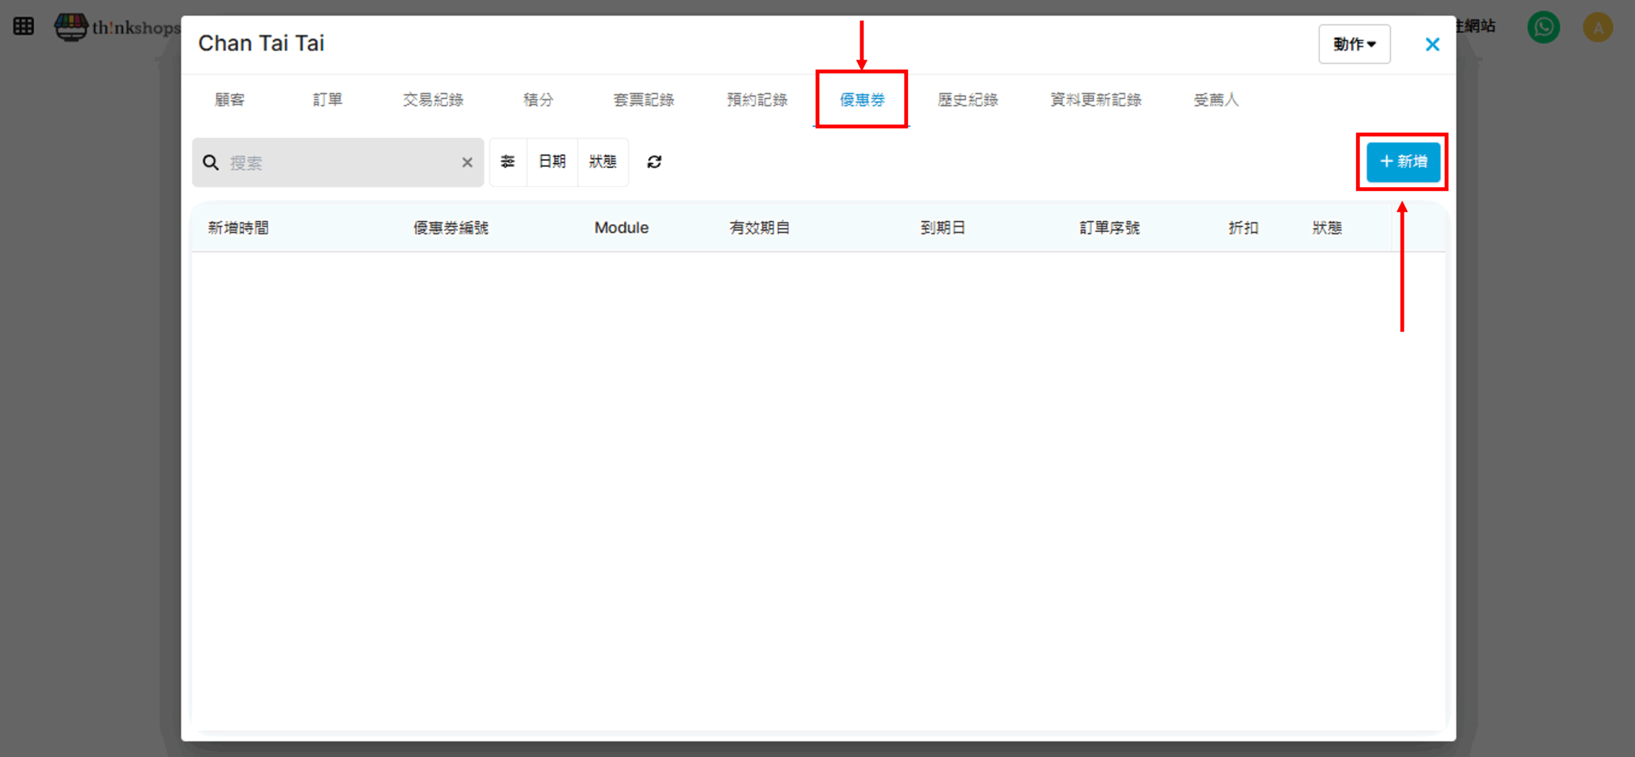This screenshot has width=1635, height=757.
Task: Open the 狀態 status filter
Action: (602, 162)
